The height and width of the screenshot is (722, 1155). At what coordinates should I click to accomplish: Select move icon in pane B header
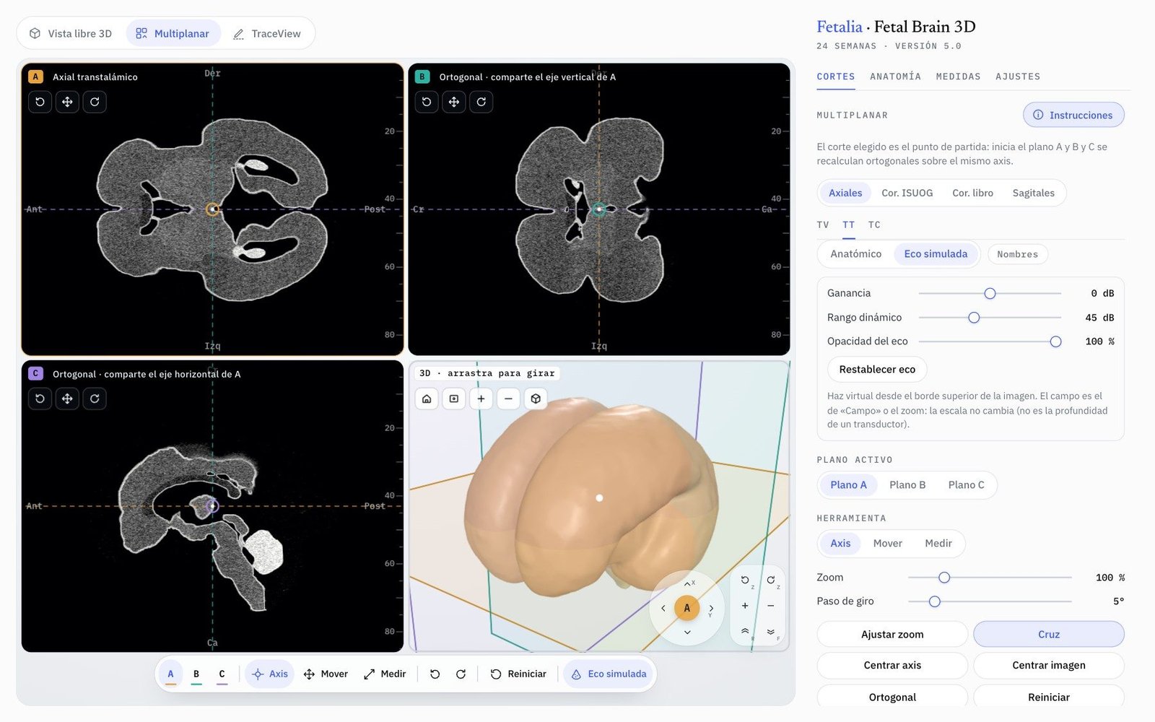click(454, 102)
